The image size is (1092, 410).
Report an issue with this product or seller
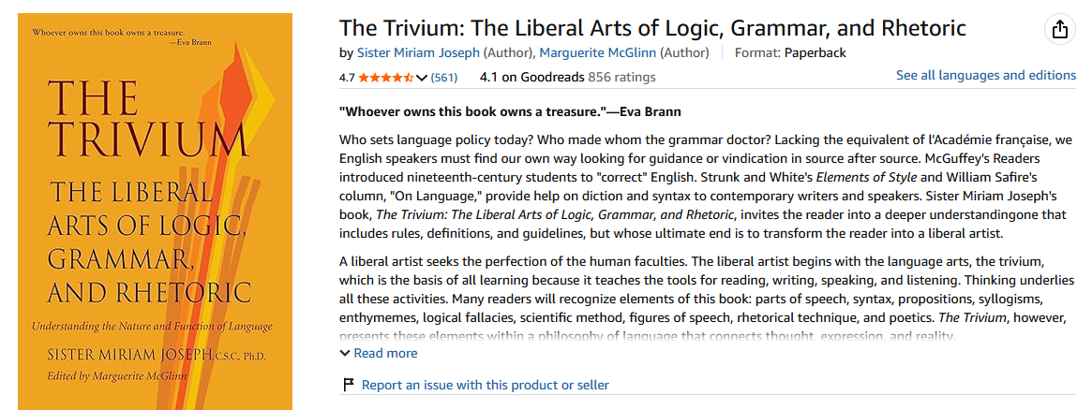click(486, 385)
